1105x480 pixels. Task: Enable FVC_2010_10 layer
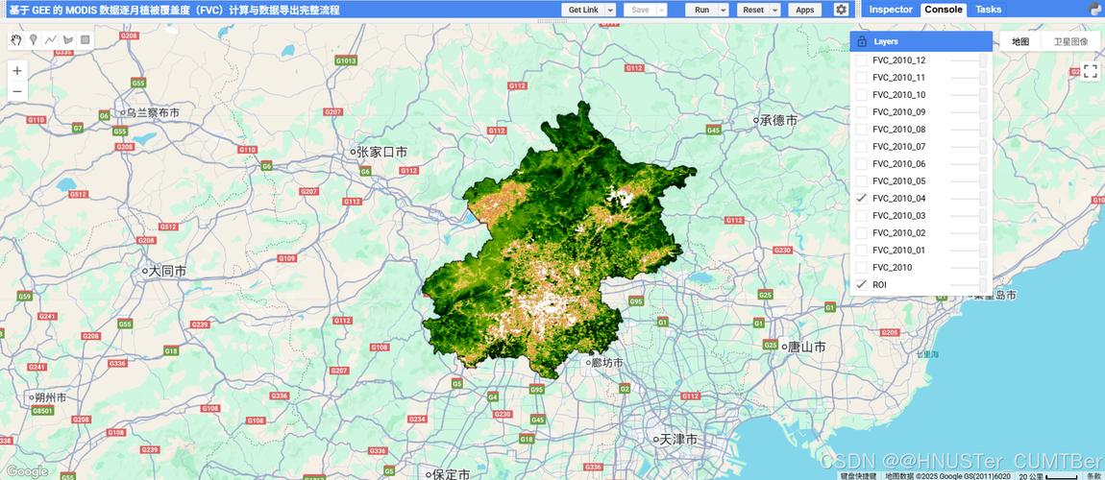861,95
